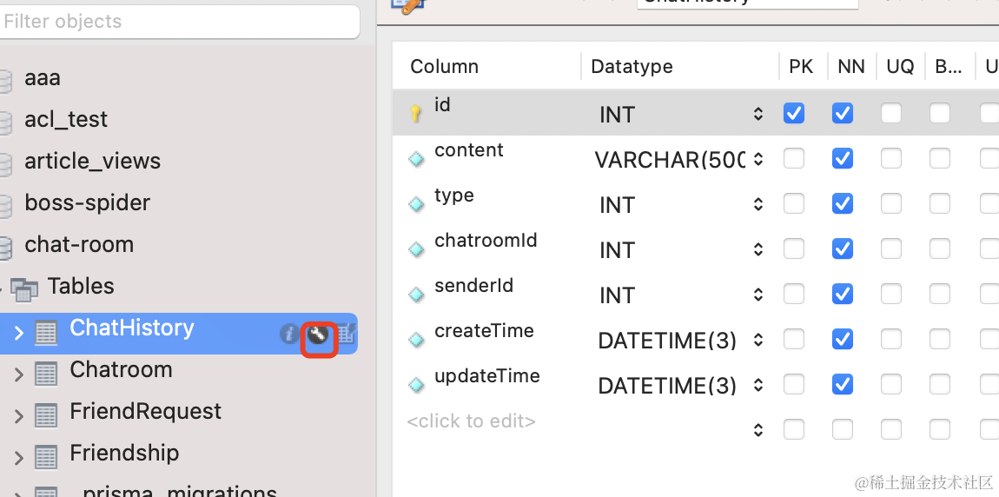Open datatype dropdown for senderId column
999x497 pixels.
tap(758, 295)
